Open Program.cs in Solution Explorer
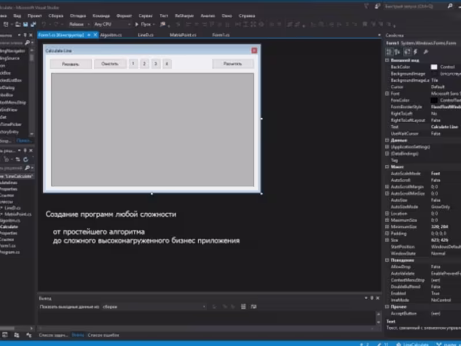Screen dimensions: 461x346 [x=10, y=252]
